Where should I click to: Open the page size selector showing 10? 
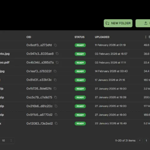point(7,140)
